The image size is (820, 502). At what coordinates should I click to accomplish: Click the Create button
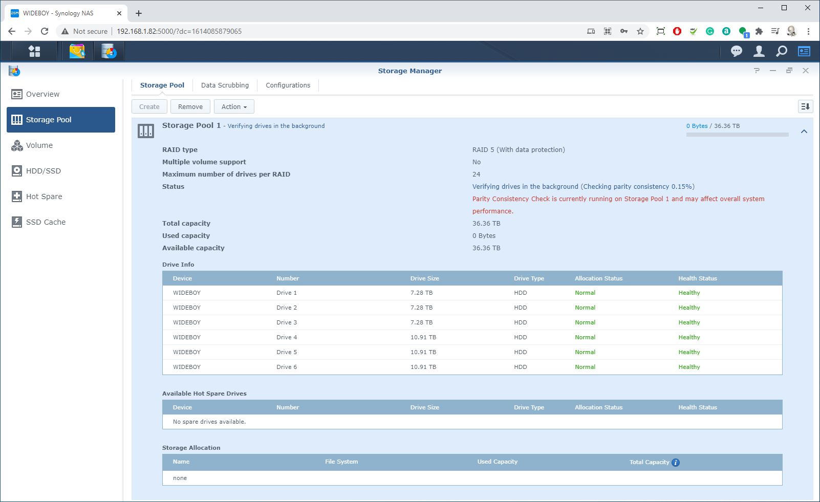tap(149, 106)
